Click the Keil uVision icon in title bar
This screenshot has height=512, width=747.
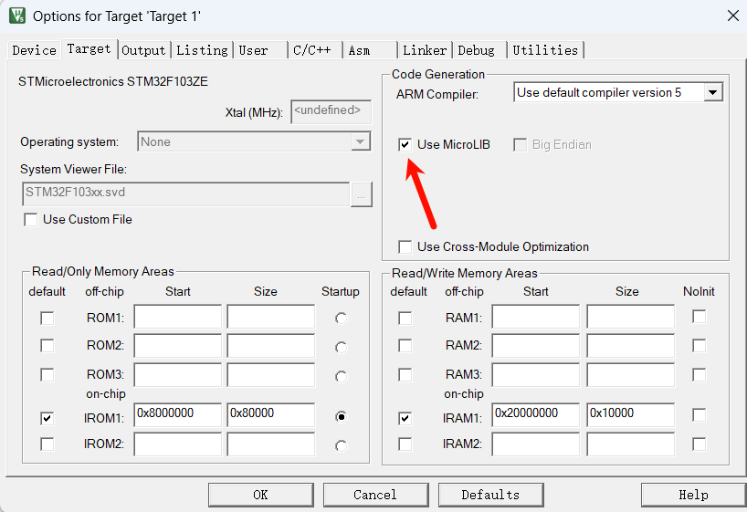click(16, 16)
